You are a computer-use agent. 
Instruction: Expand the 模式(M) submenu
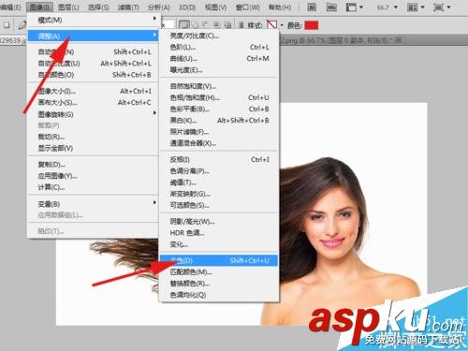click(x=94, y=20)
